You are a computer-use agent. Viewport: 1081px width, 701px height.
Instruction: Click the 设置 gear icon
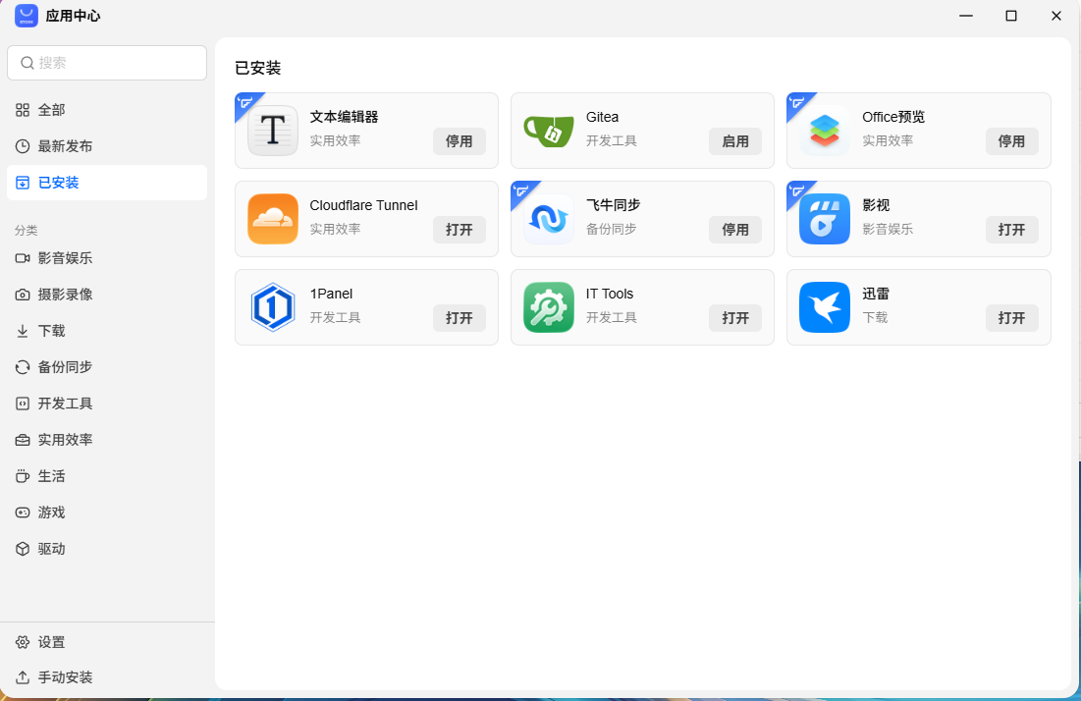23,642
